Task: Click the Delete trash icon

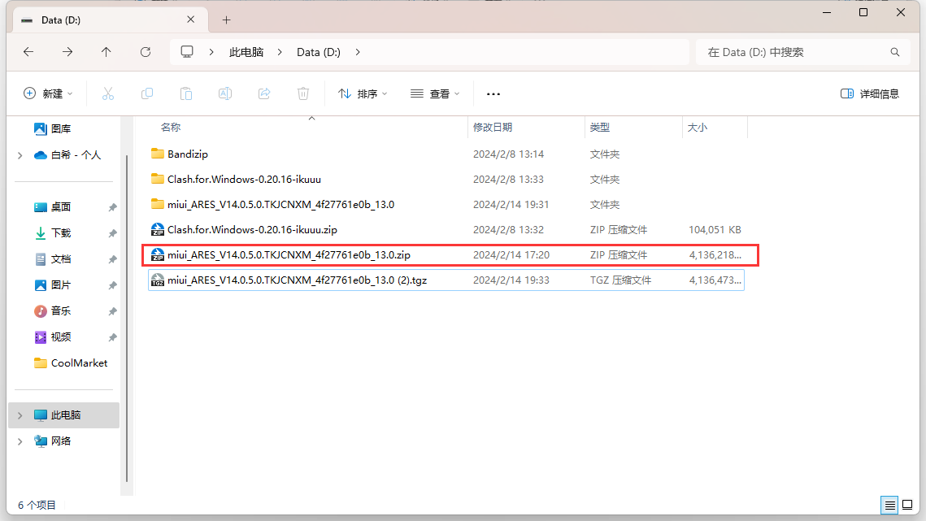Action: point(303,93)
